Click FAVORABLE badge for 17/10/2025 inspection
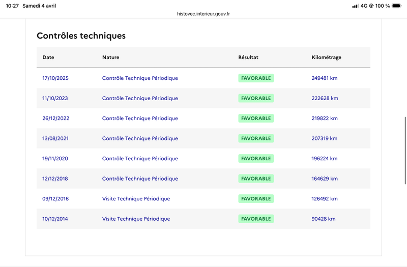 [x=256, y=78]
